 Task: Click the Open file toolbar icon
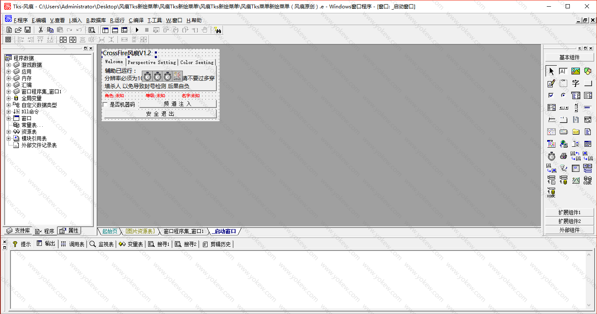[x=18, y=30]
